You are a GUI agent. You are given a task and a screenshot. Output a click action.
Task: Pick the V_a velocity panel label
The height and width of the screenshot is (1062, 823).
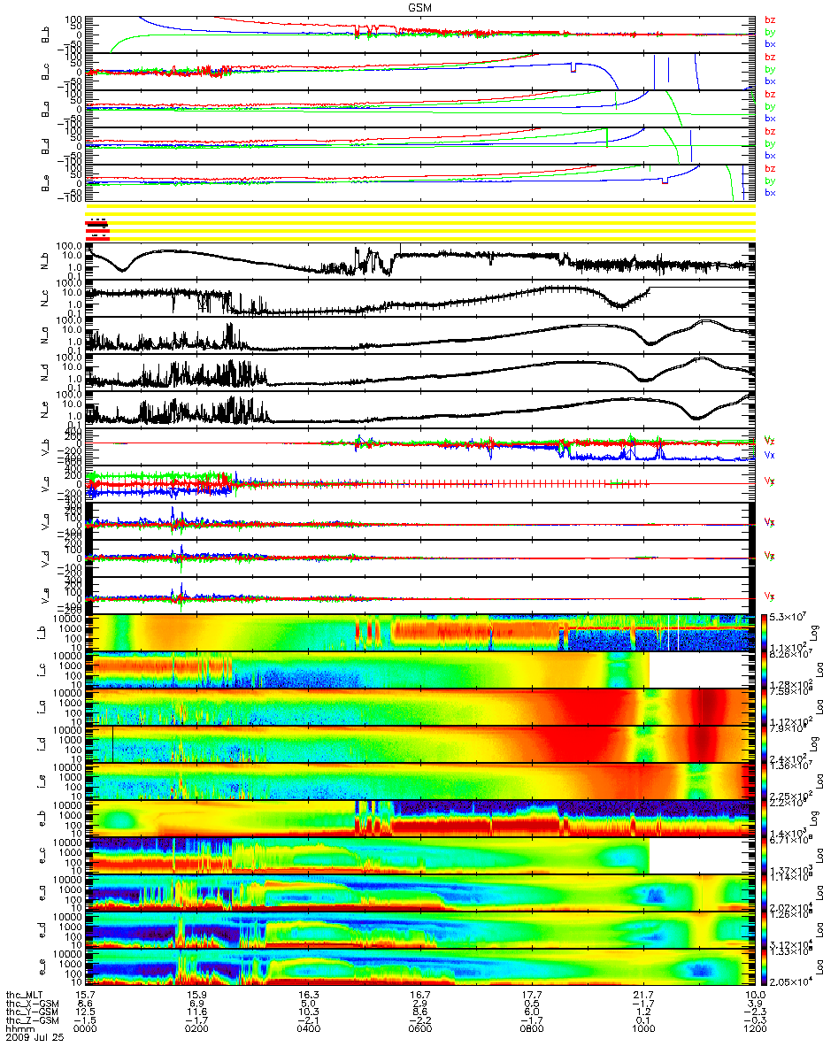click(x=45, y=521)
